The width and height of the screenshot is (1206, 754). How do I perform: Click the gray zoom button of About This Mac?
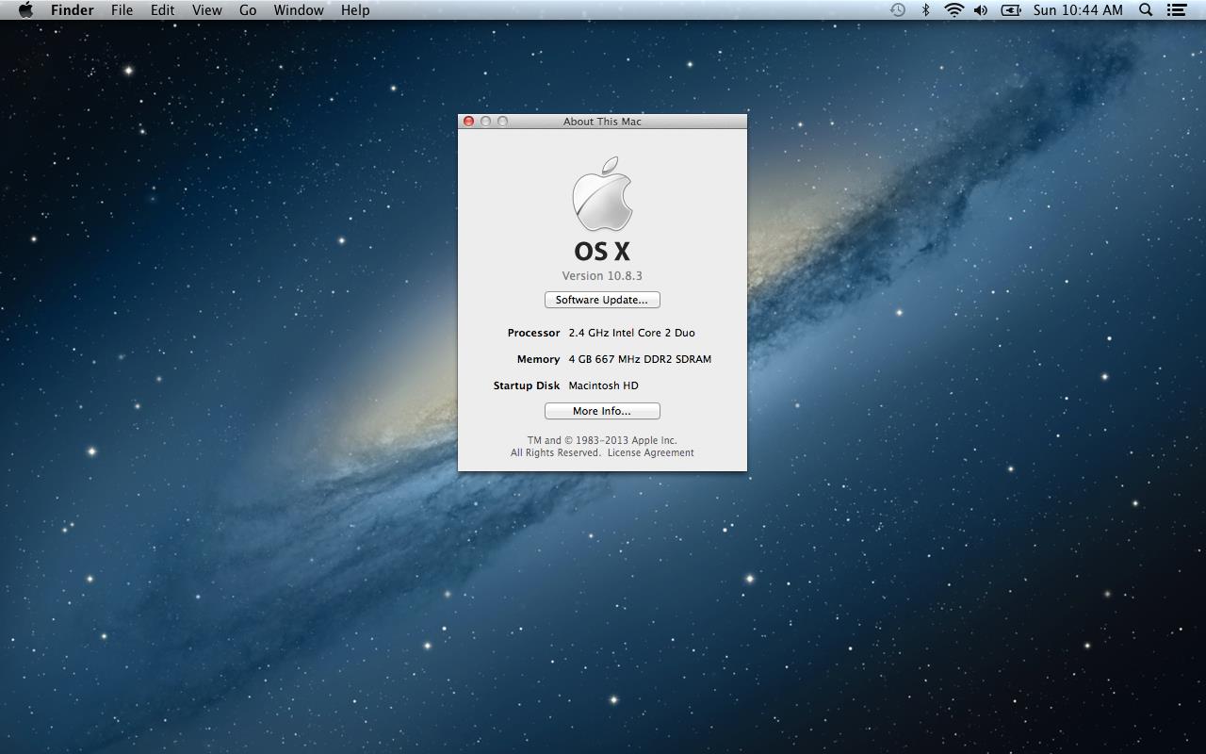point(502,122)
